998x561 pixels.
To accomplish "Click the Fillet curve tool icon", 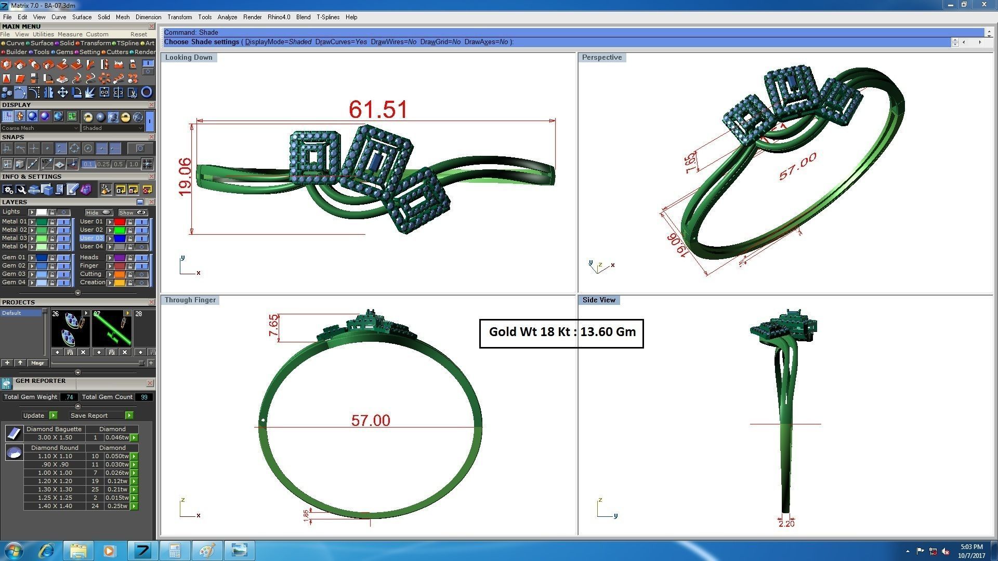I will (x=34, y=92).
